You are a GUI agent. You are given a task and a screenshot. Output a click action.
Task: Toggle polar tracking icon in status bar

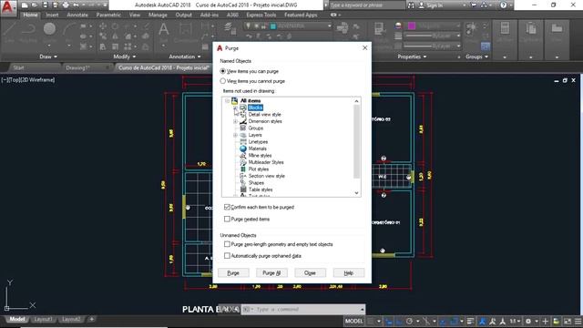(409, 321)
